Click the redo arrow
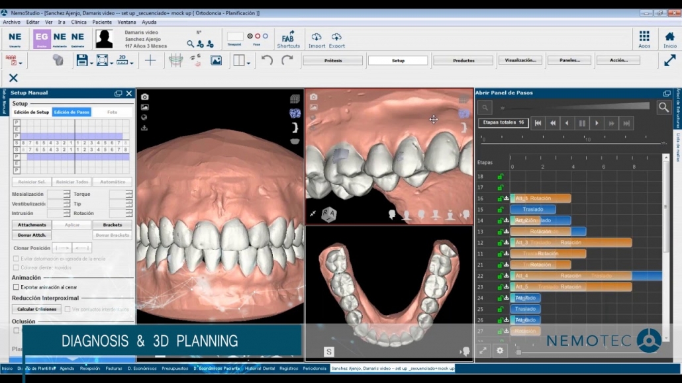The image size is (682, 383). (287, 60)
